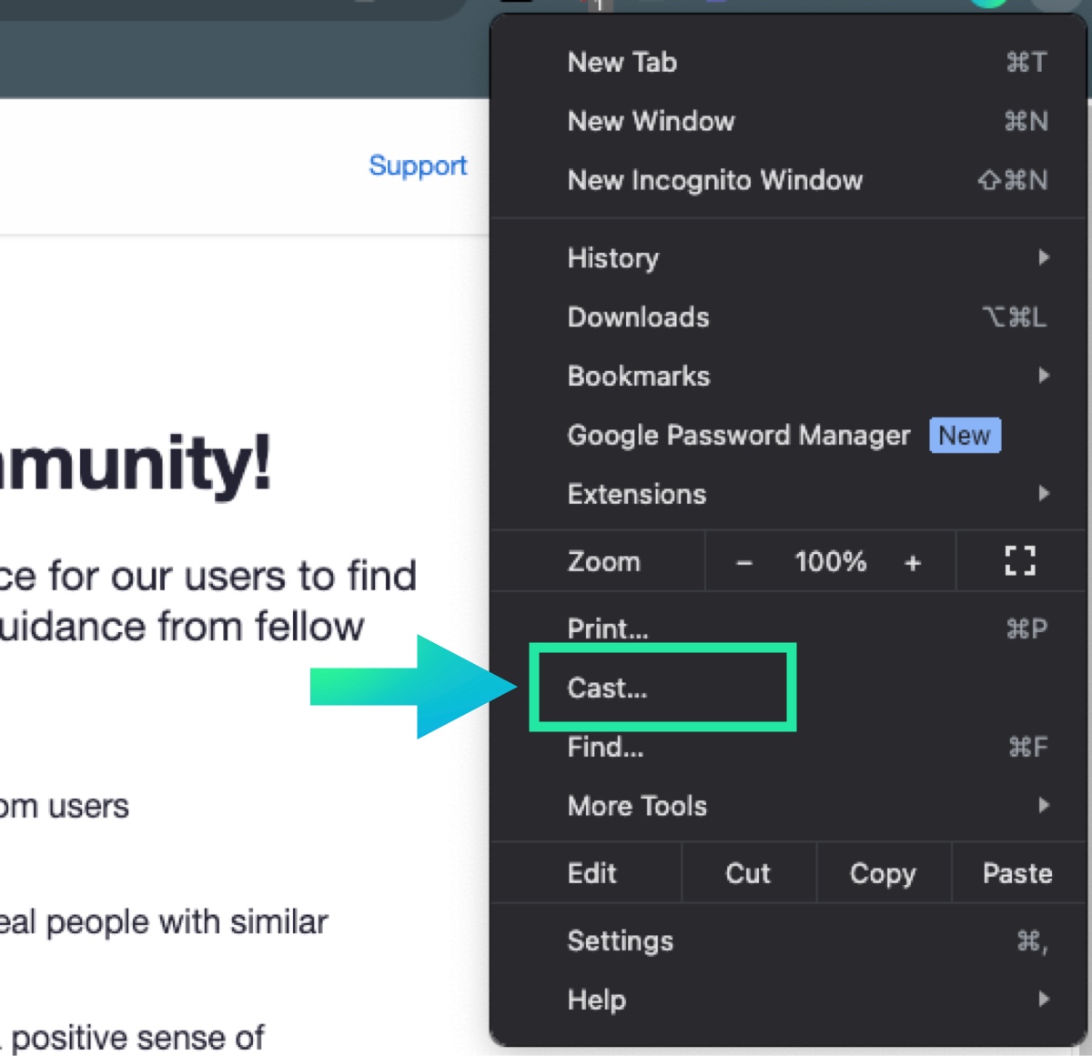Open Google Password Manager
This screenshot has width=1092, height=1056.
pos(738,436)
